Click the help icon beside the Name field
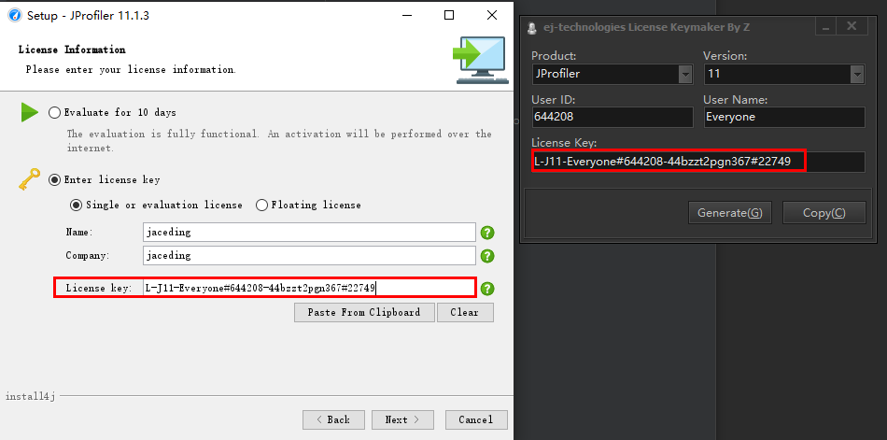Screen dimensions: 887x440 [487, 233]
